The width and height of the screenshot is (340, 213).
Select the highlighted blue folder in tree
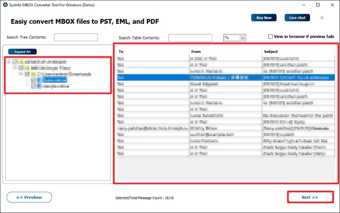55,80
